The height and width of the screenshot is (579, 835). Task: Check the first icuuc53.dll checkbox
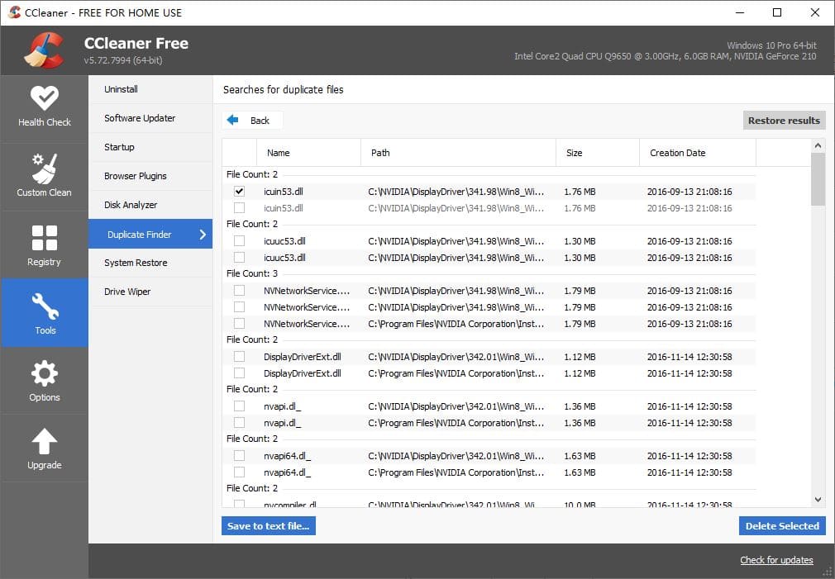pos(239,241)
